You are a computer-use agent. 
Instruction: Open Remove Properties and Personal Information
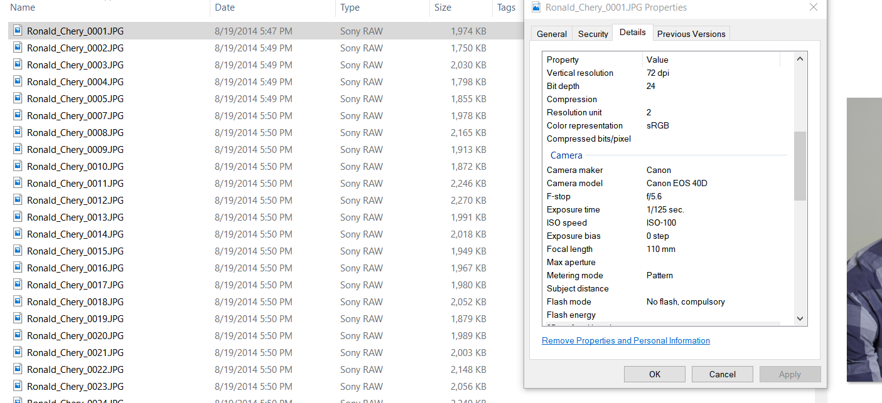[625, 340]
